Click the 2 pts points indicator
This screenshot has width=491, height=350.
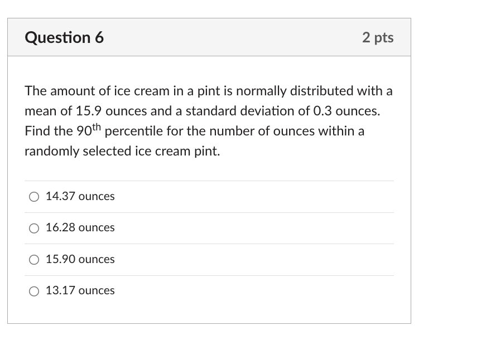click(x=378, y=37)
